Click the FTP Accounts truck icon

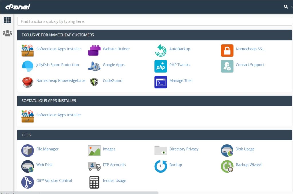94,166
